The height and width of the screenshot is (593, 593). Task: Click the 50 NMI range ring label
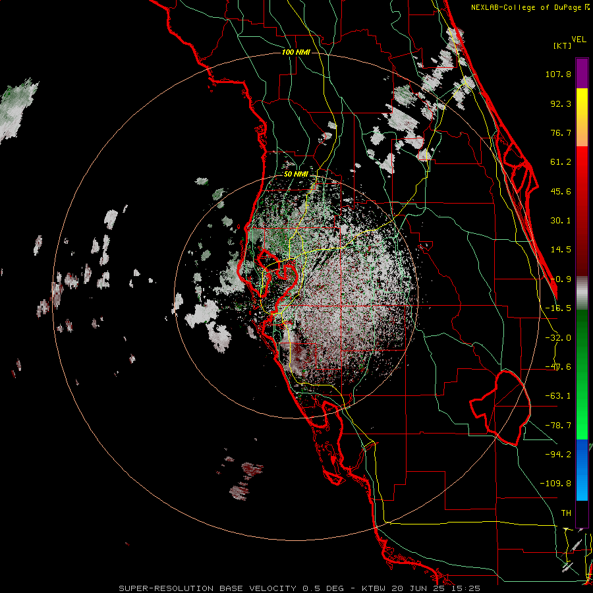[x=296, y=175]
